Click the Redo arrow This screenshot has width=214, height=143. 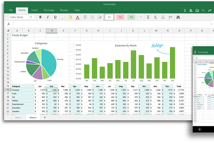pyautogui.click(x=210, y=10)
